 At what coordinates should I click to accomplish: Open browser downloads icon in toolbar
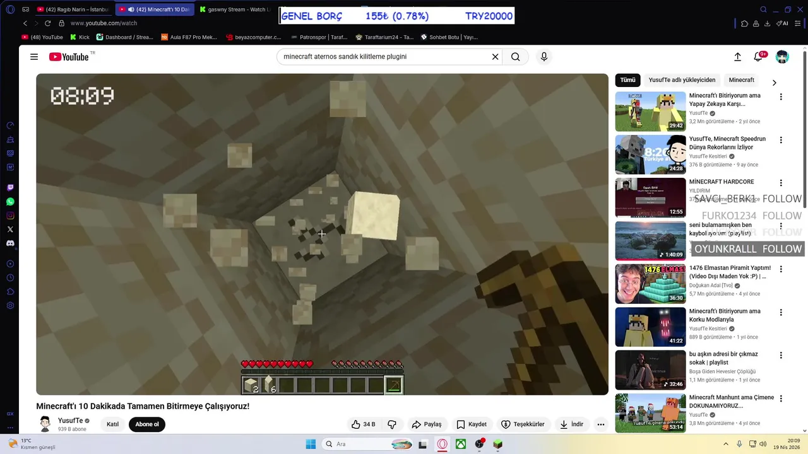(767, 23)
